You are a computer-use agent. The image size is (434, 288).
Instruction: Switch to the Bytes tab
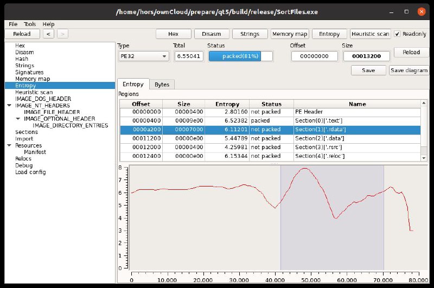point(162,85)
